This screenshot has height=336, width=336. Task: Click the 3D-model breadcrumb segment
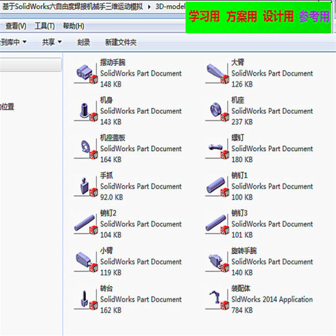[170, 6]
